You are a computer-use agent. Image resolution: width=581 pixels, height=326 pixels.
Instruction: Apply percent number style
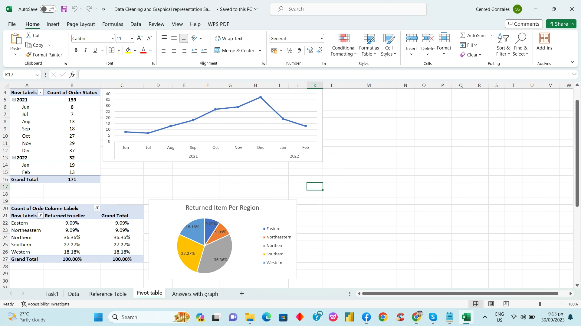(x=289, y=50)
